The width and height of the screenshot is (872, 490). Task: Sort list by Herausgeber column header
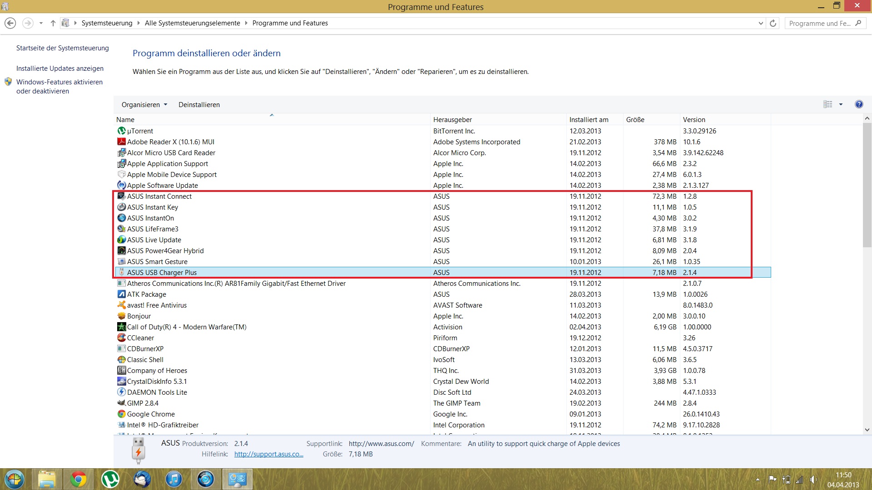pyautogui.click(x=452, y=120)
